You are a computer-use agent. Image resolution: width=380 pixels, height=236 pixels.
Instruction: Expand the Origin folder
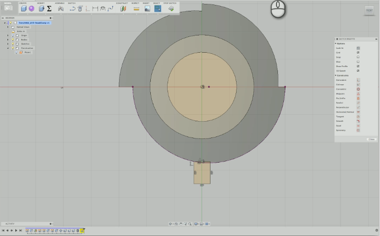8,35
